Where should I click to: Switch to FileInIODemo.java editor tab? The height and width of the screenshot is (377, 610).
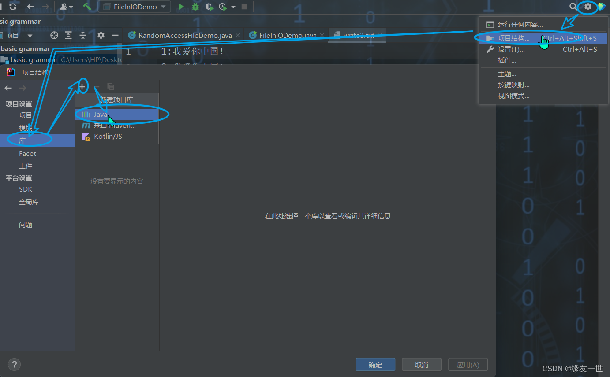pyautogui.click(x=288, y=35)
